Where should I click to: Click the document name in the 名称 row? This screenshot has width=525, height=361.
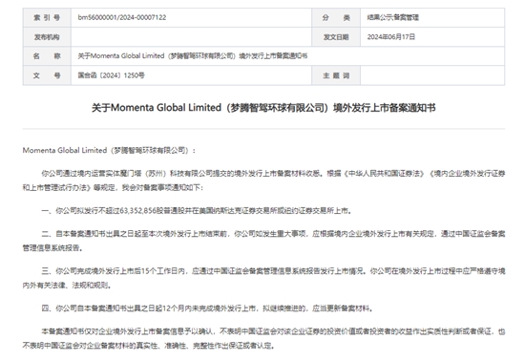[x=193, y=56]
